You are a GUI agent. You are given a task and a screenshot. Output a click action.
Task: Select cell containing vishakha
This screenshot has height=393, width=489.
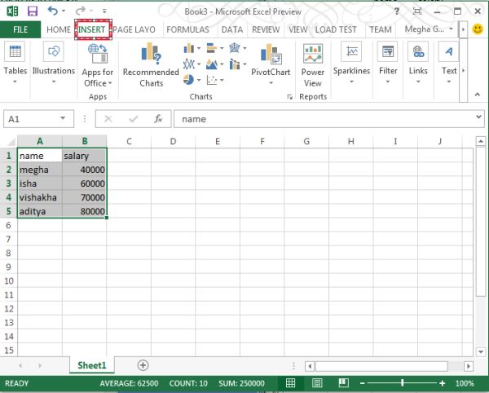40,197
